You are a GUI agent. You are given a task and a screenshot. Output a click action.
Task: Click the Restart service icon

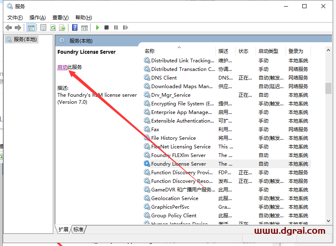(x=125, y=27)
